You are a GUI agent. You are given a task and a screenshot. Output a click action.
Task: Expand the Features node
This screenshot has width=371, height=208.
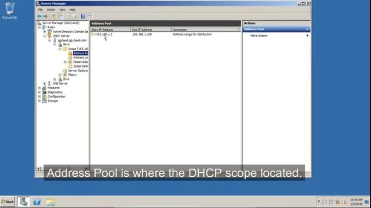click(39, 88)
